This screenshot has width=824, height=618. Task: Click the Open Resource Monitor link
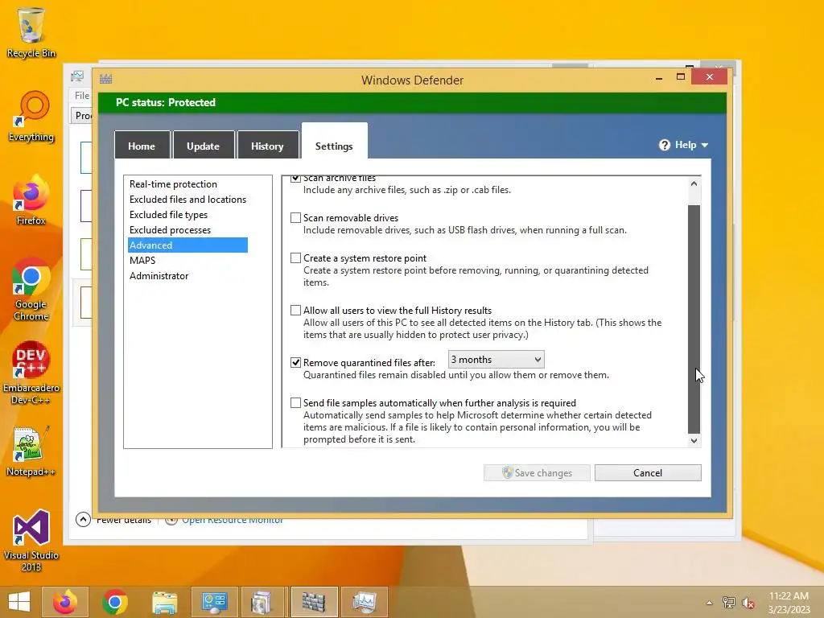point(233,521)
